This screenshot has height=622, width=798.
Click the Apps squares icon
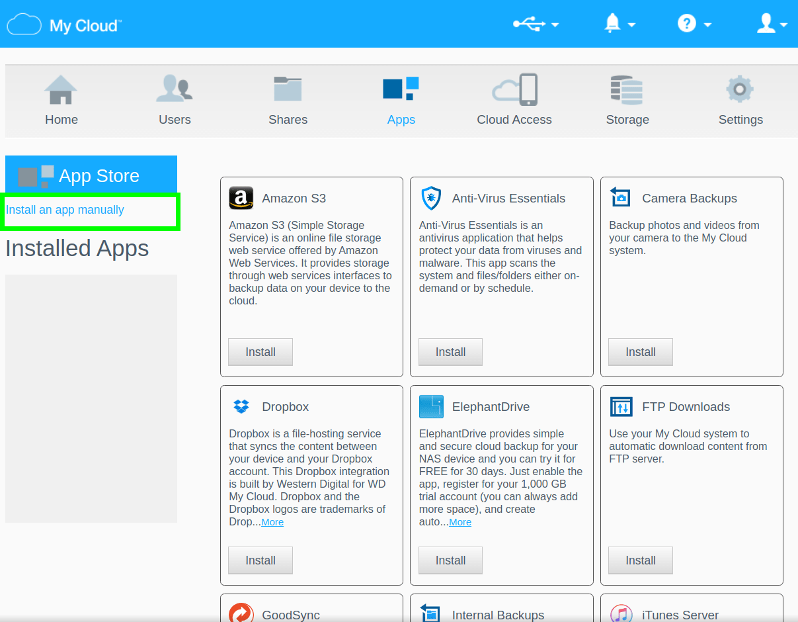[401, 89]
